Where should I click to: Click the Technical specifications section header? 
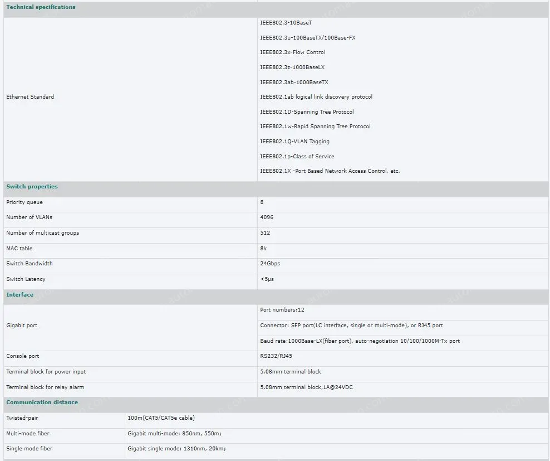[41, 7]
